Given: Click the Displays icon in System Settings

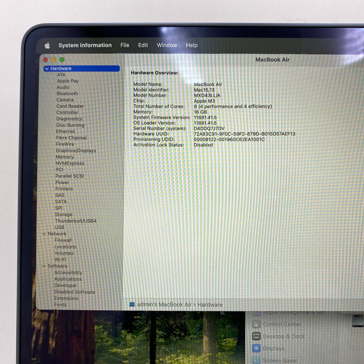Looking at the screenshot, I should [256, 348].
